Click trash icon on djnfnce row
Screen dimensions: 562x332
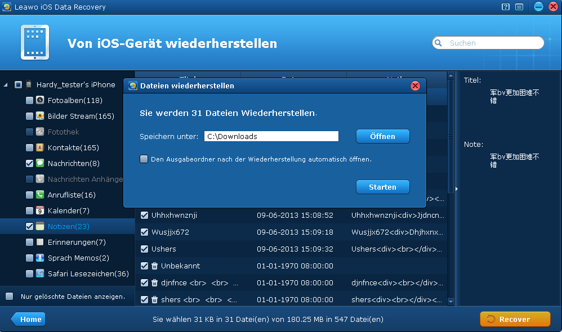point(154,282)
